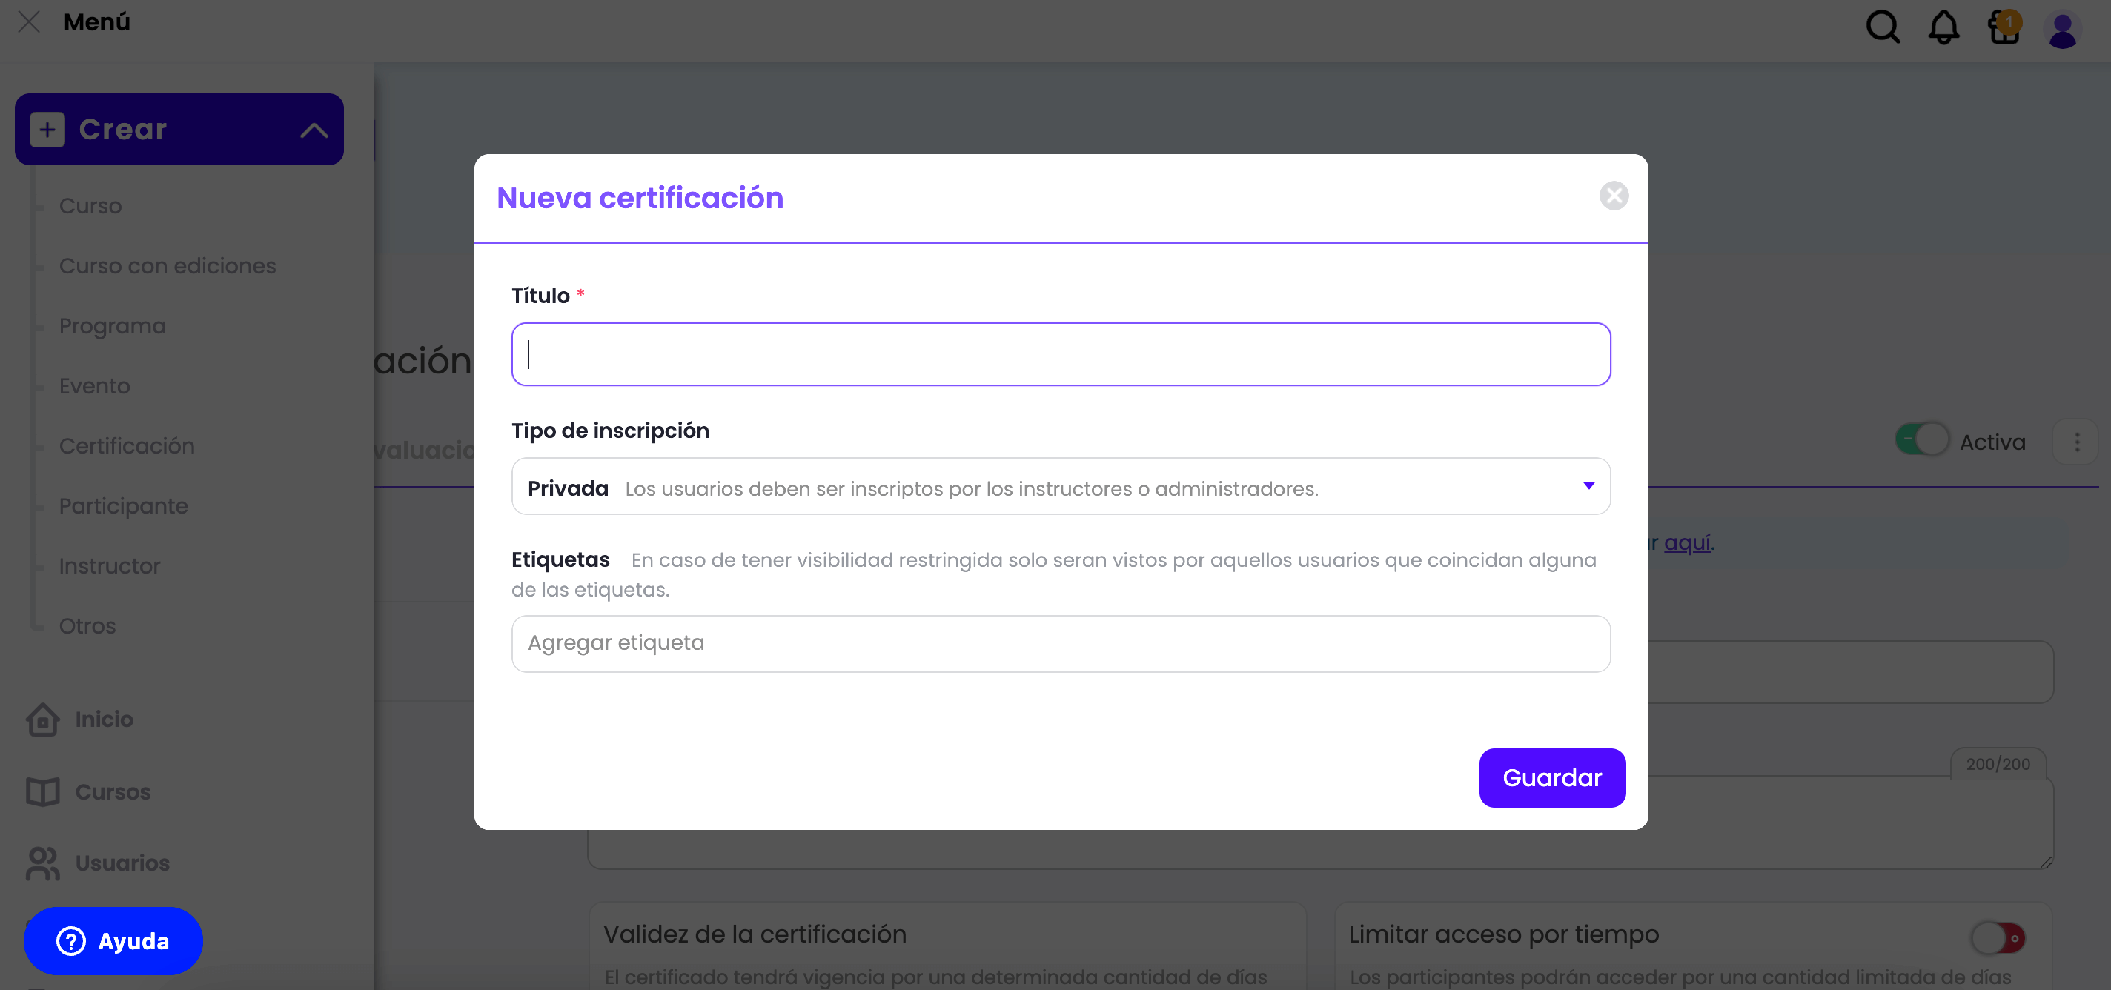This screenshot has width=2111, height=990.
Task: Select Curso from the Crear menu
Action: tap(90, 206)
